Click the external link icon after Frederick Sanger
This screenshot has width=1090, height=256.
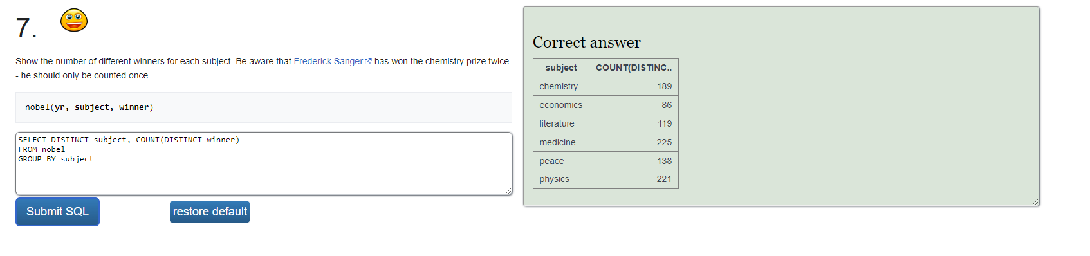pos(368,62)
